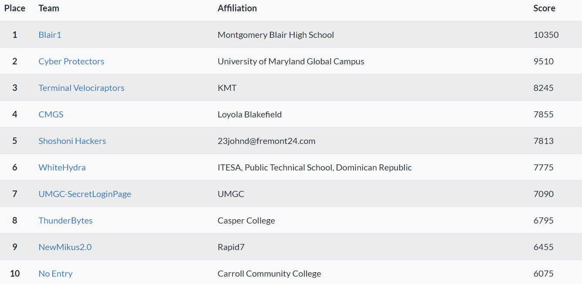This screenshot has height=284, width=582.
Task: Sort the table by Place column
Action: click(x=15, y=8)
